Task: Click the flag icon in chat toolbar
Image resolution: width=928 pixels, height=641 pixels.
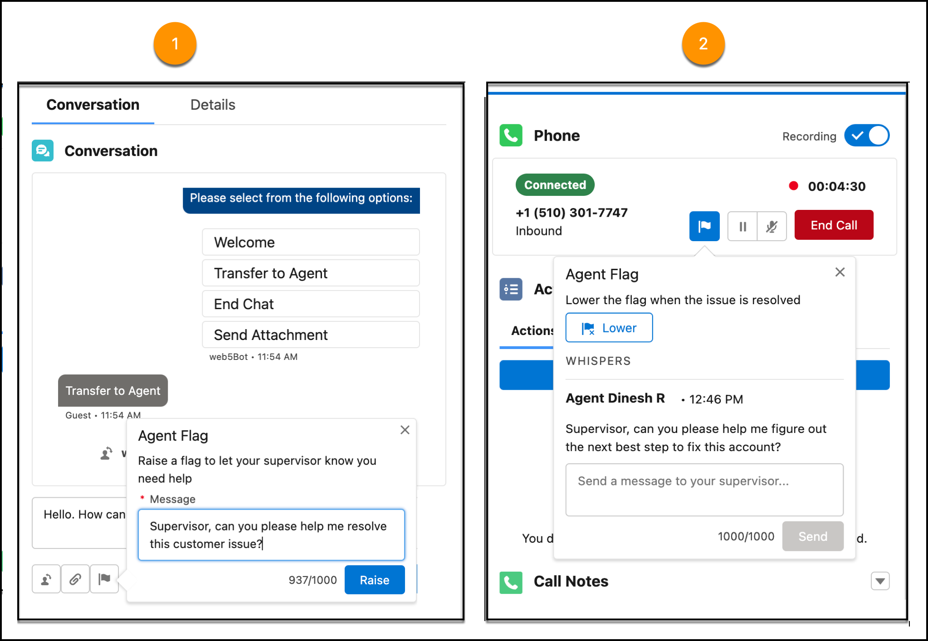Action: [104, 579]
